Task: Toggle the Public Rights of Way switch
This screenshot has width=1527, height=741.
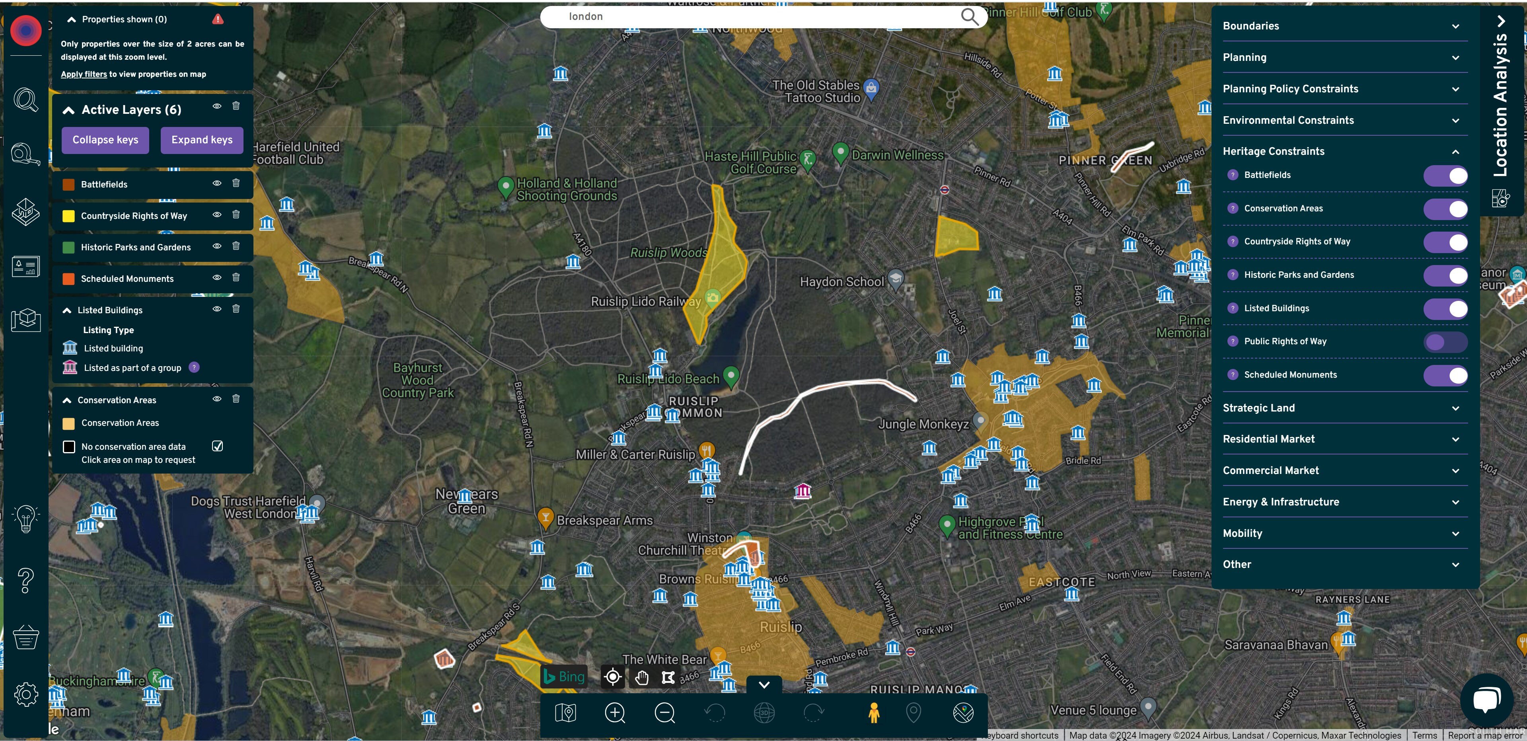Action: [1445, 342]
